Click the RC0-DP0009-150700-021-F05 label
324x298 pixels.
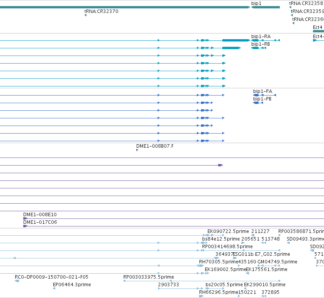coord(51,277)
